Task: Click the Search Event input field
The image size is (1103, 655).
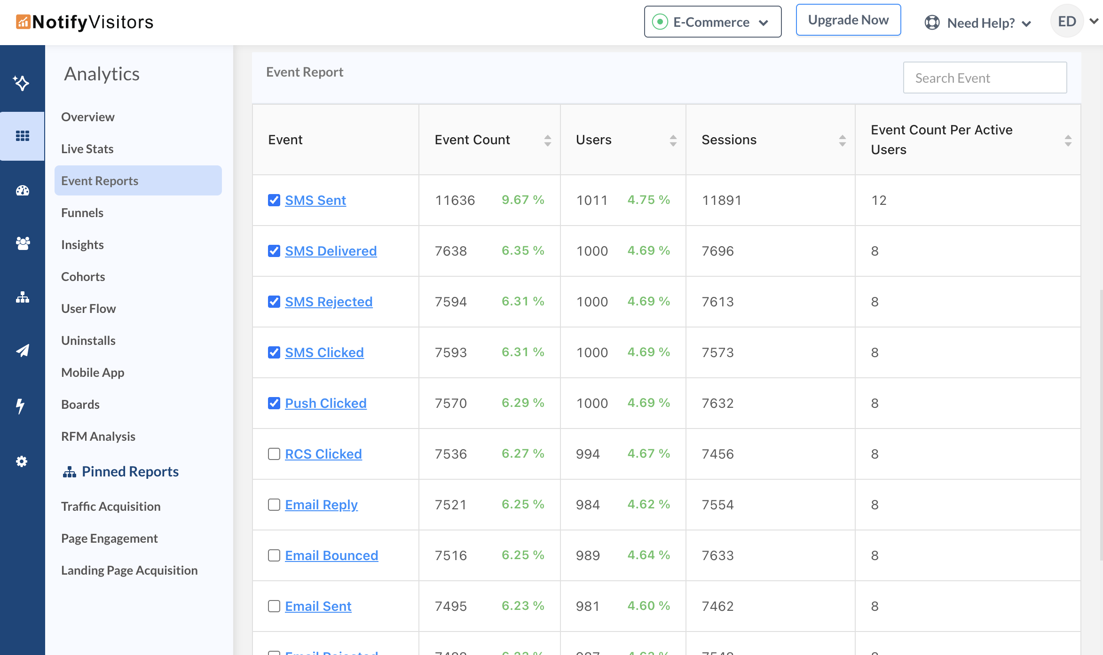Action: tap(985, 78)
